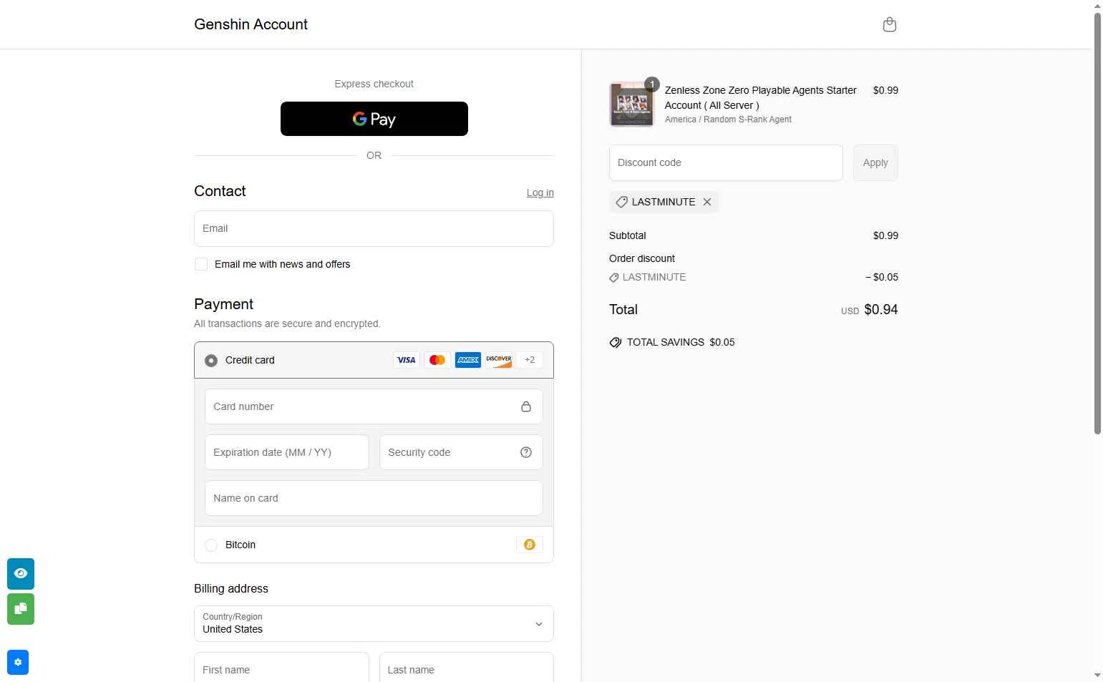Viewport: 1103px width, 682px height.
Task: Focus the Expiration date field
Action: point(286,452)
